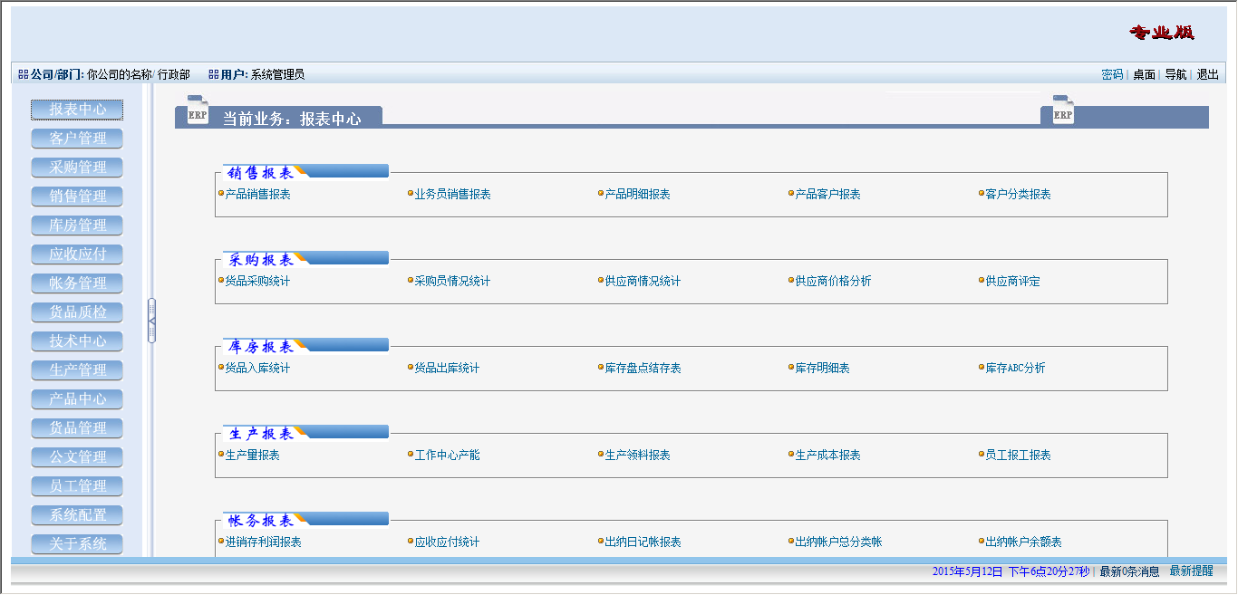Screen dimensions: 1238x595
Task: Click the ERP icon at the header's right side
Action: [1062, 110]
